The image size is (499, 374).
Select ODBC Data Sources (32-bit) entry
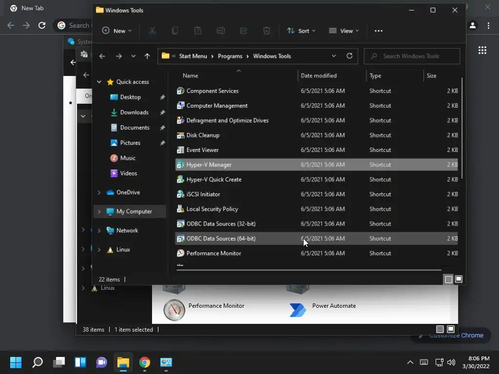tap(316, 224)
